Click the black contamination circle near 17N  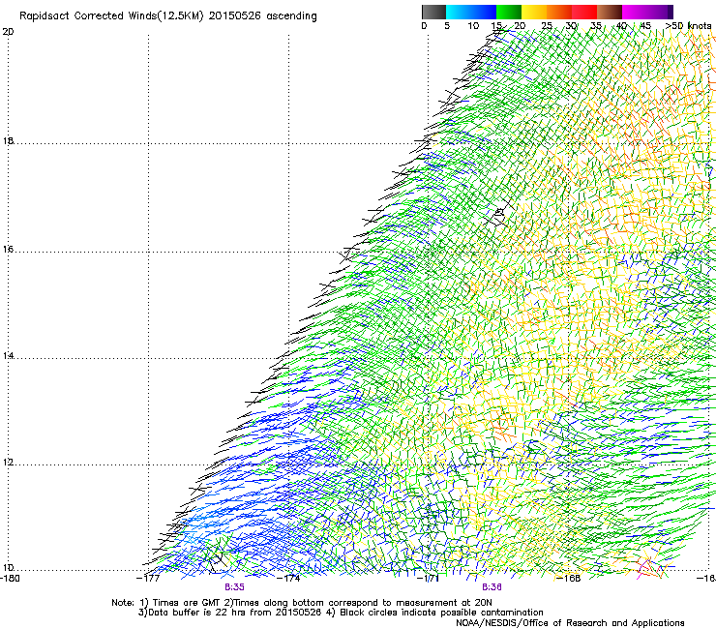coord(499,213)
